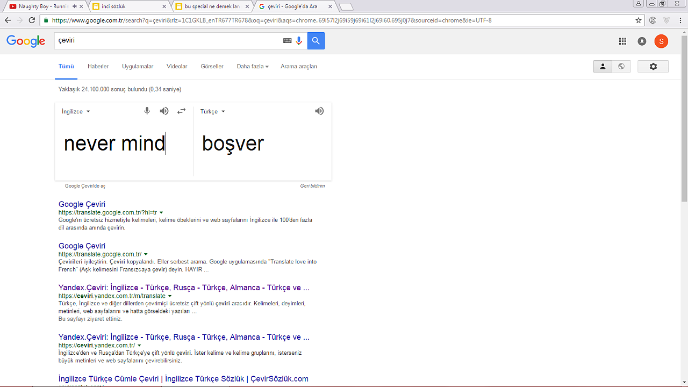Image resolution: width=688 pixels, height=387 pixels.
Task: Activate voice search microphone in search bar
Action: click(299, 41)
